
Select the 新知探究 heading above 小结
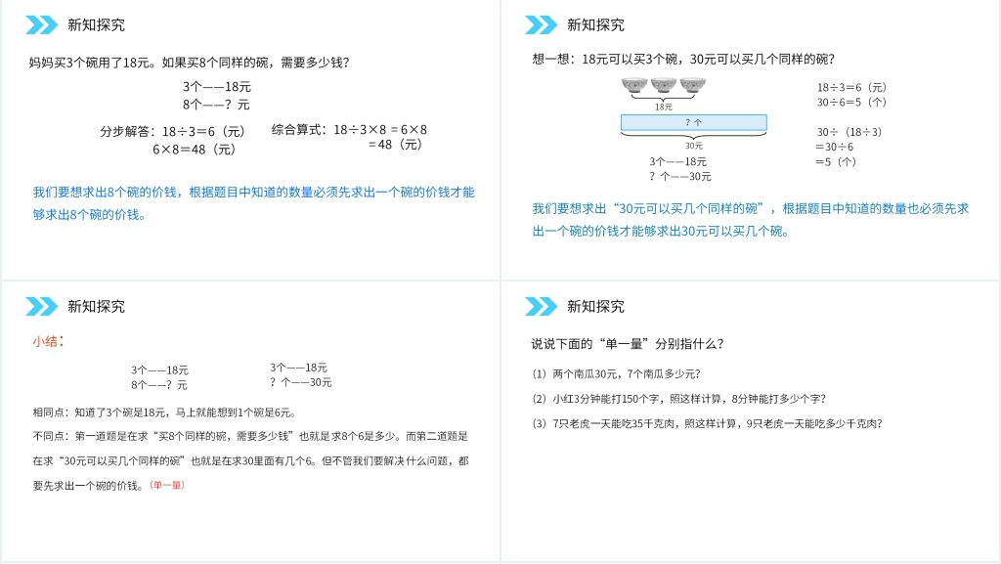[x=97, y=306]
